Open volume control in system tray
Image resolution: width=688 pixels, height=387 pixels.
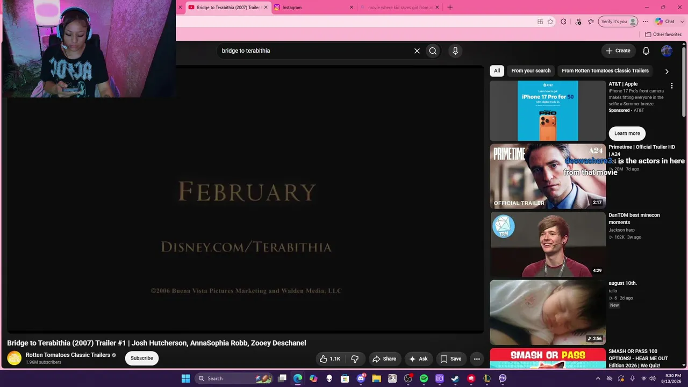(x=653, y=378)
